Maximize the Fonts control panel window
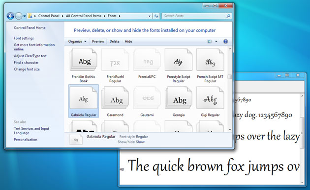The width and height of the screenshot is (310, 190). [x=215, y=6]
